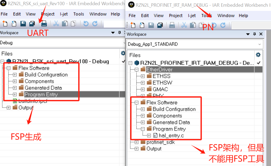271x166 pixels.
Task: Click Cut scissors icon in UART window
Action: pyautogui.click(x=56, y=24)
